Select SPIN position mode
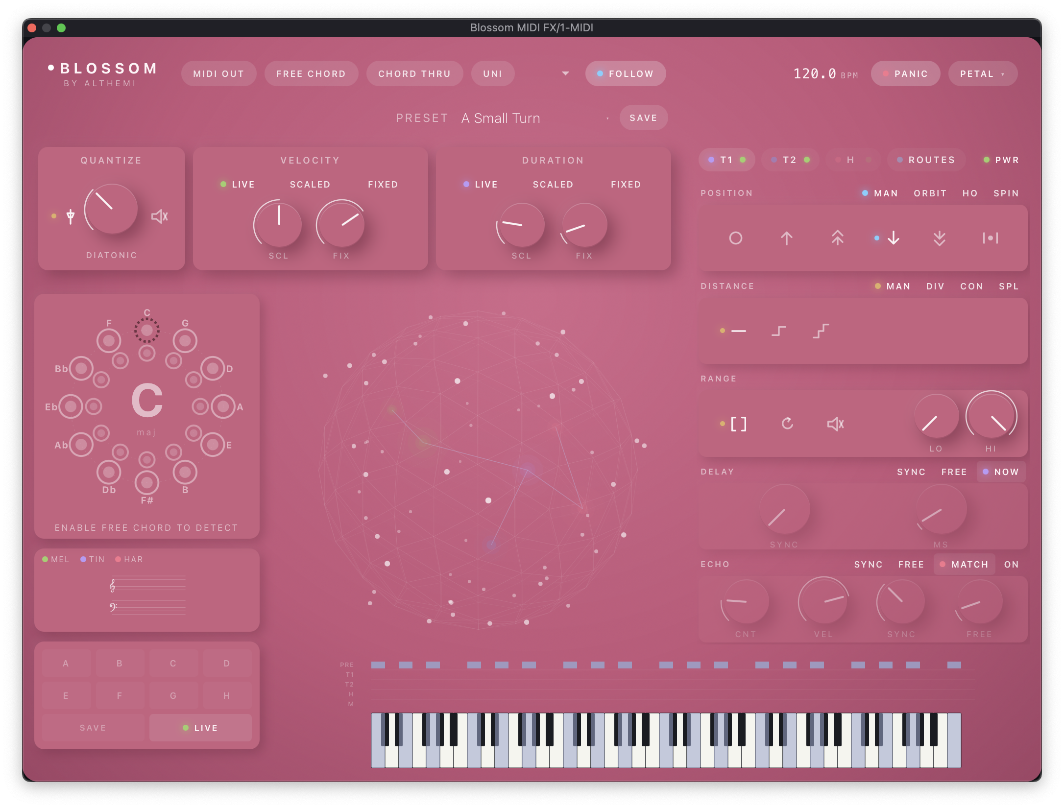The width and height of the screenshot is (1064, 808). tap(1006, 193)
